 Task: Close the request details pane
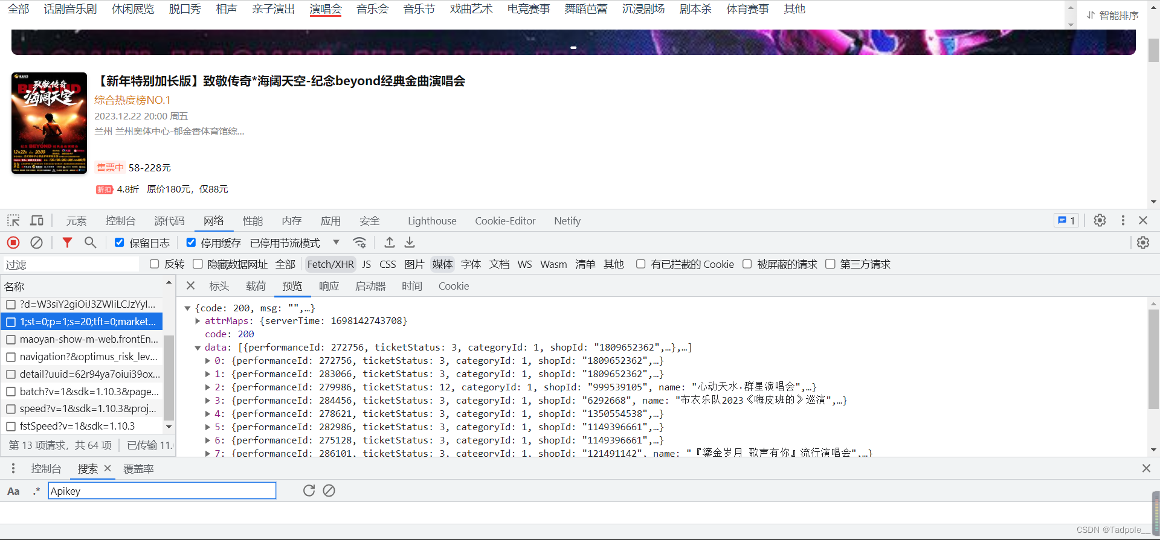pos(190,285)
